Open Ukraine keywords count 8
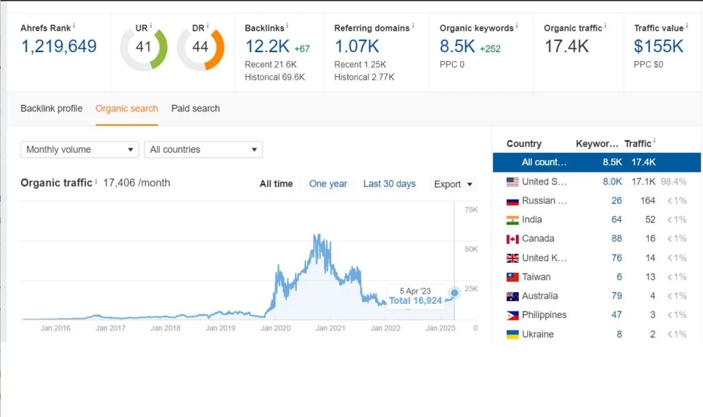This screenshot has width=703, height=417. click(x=619, y=334)
